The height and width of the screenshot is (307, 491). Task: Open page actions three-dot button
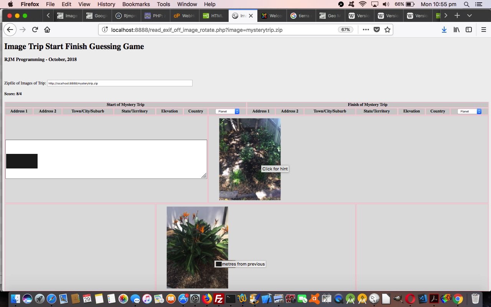click(366, 30)
